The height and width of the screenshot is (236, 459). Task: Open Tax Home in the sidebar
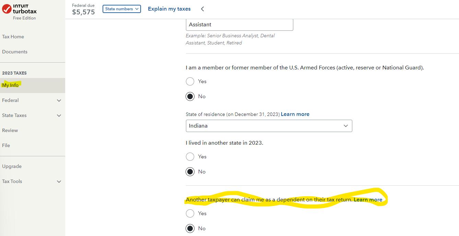pyautogui.click(x=13, y=37)
